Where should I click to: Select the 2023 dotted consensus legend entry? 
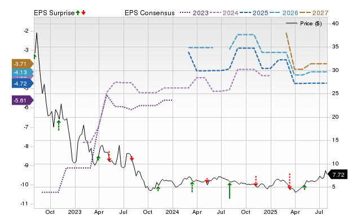click(194, 12)
